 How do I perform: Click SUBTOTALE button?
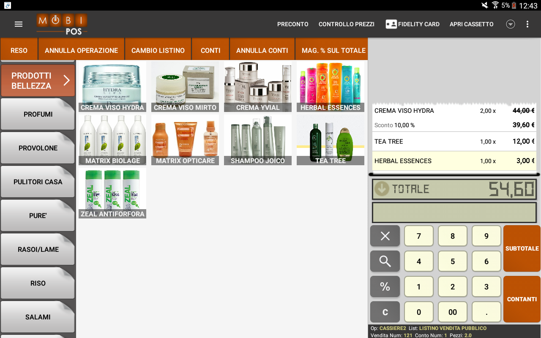pos(522,248)
